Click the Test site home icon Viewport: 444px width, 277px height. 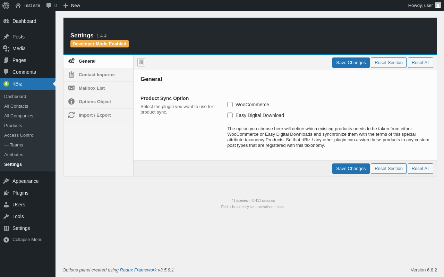(18, 6)
